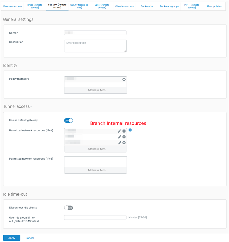Remove third IPv4 permitted network resource
Screen dimensions: 229x242
point(124,143)
